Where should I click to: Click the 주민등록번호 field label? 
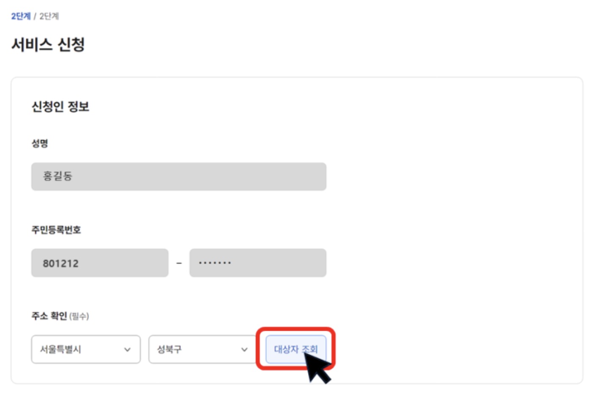[x=56, y=230]
